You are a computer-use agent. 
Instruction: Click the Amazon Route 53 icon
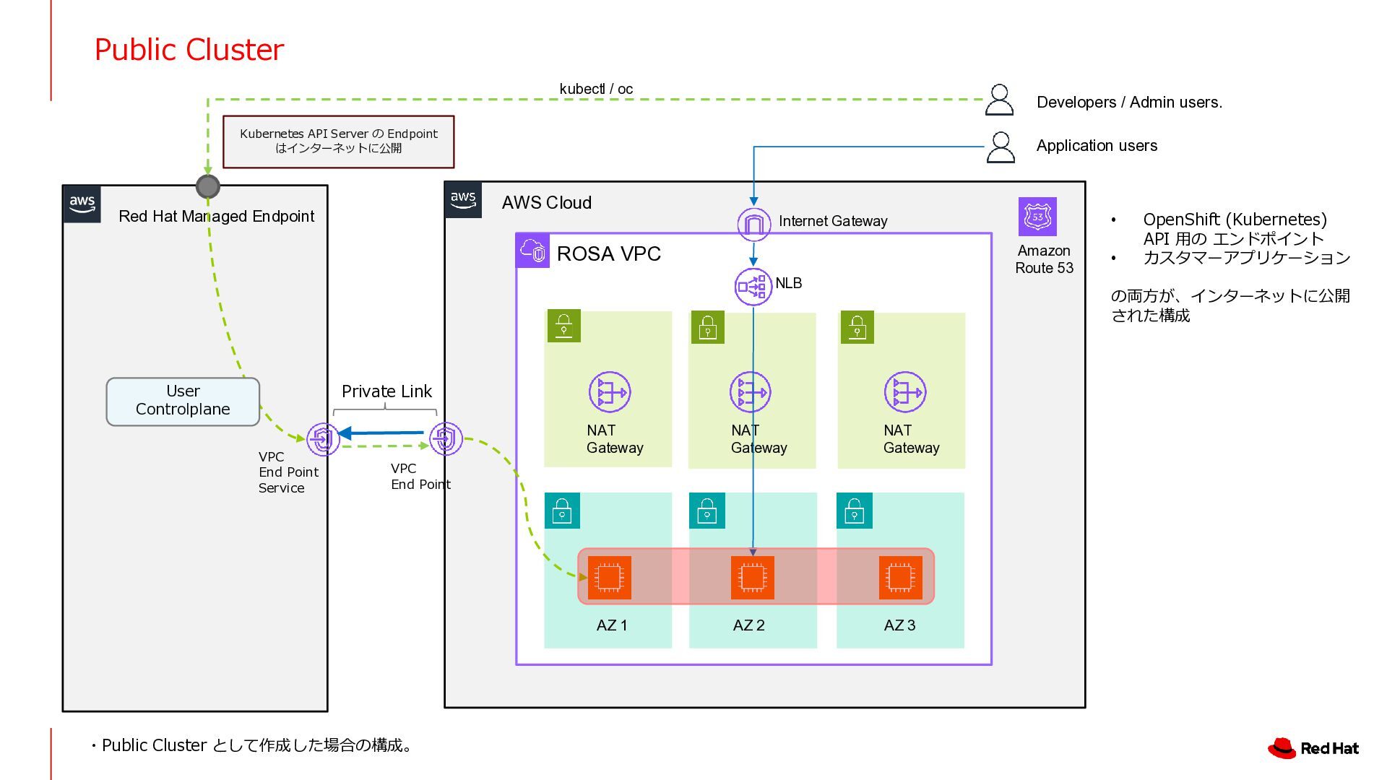[1037, 217]
